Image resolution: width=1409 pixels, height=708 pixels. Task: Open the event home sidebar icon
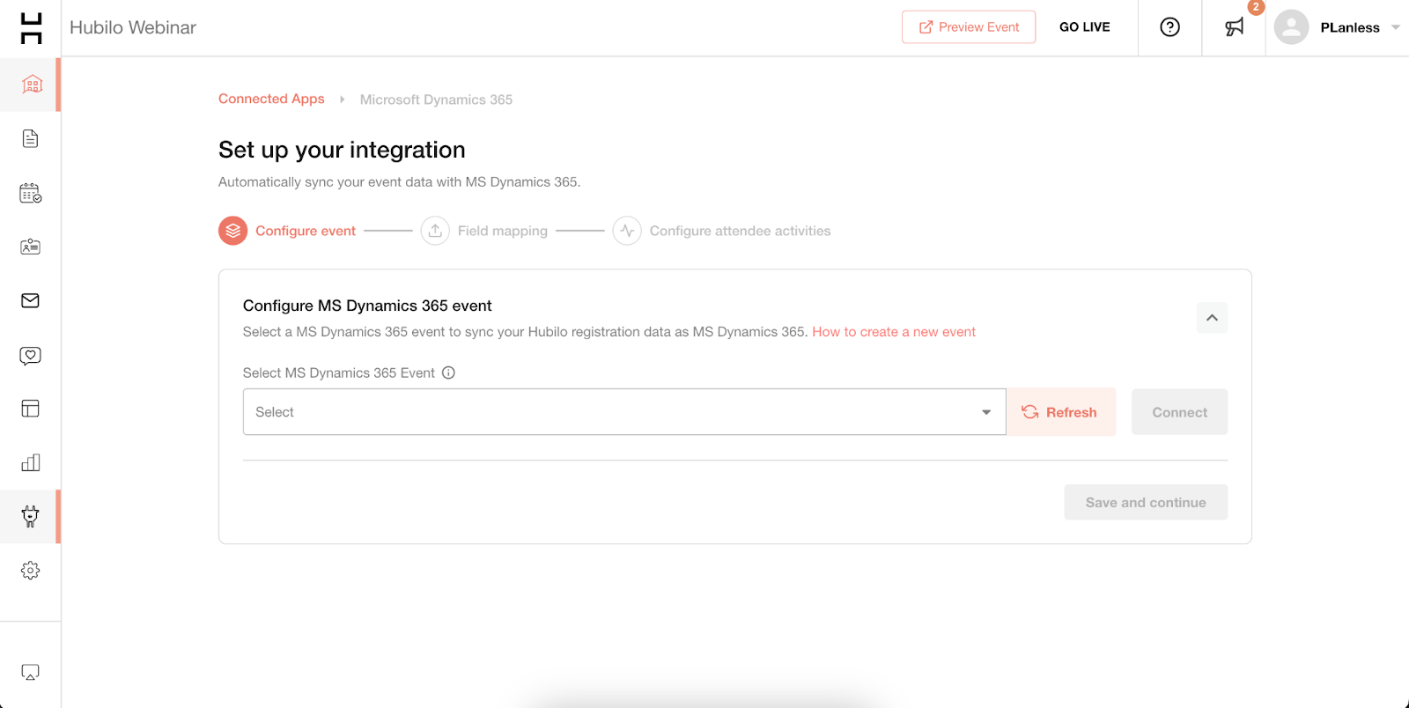(32, 85)
